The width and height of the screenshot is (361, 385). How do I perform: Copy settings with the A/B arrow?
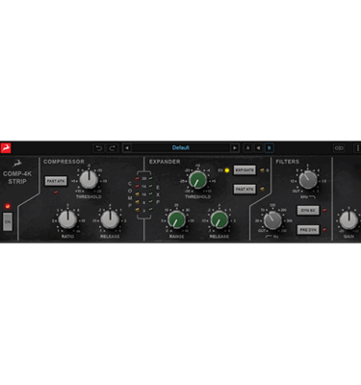[258, 148]
